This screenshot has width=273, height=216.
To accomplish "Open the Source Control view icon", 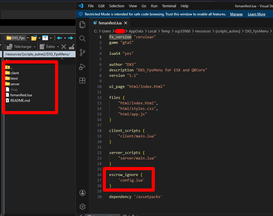I will [x=82, y=52].
